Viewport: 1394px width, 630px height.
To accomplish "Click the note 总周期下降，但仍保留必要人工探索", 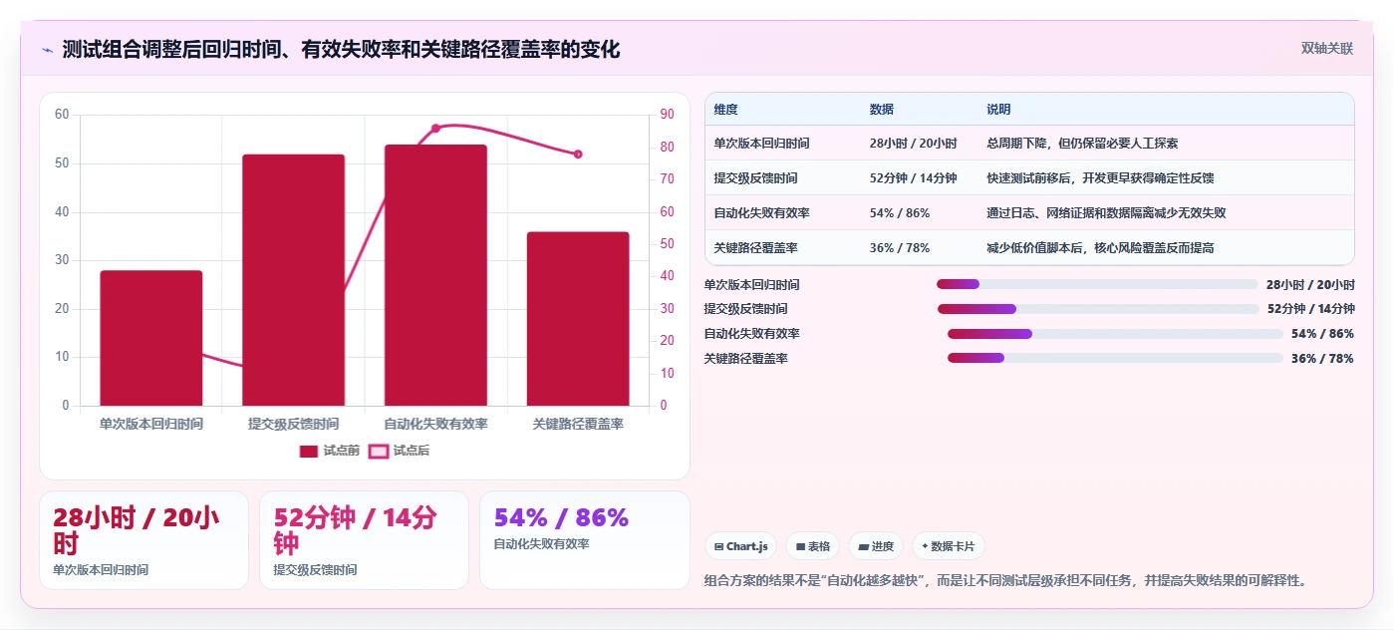I will [1082, 144].
